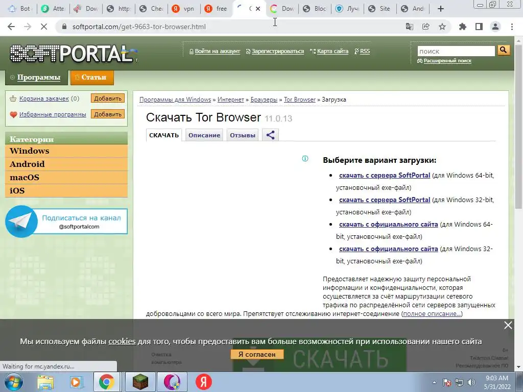
Task: Go back to the previous page
Action: coord(11,27)
